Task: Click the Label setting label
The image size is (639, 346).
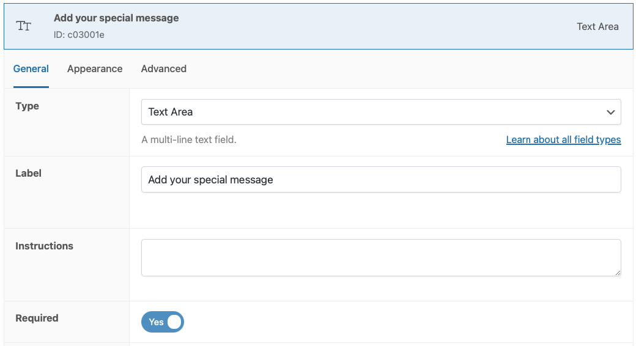Action: click(29, 173)
